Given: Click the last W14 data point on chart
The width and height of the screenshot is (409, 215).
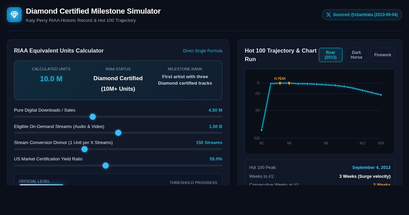Looking at the screenshot, I should coord(381,95).
